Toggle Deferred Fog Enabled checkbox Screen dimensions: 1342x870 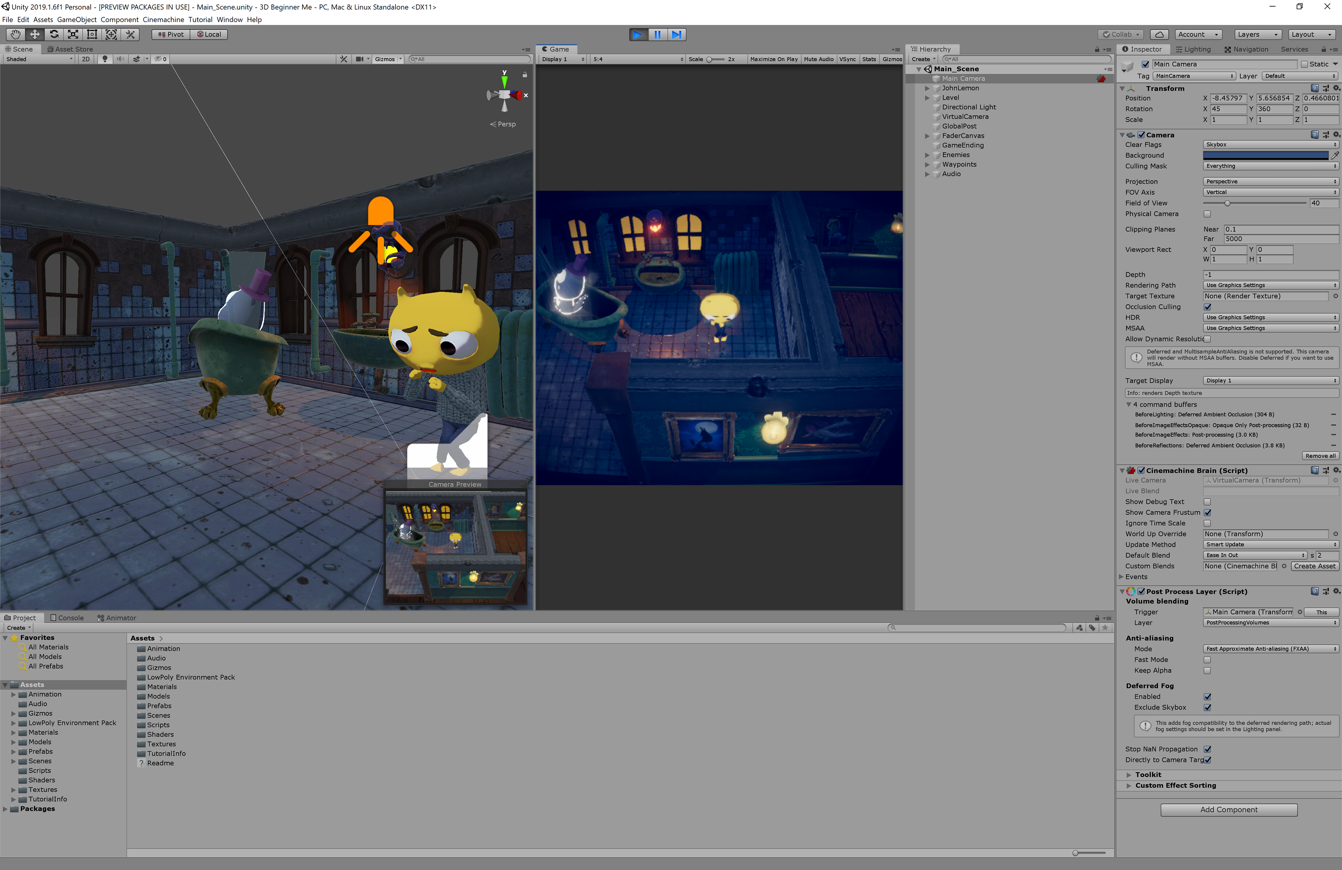pos(1207,697)
